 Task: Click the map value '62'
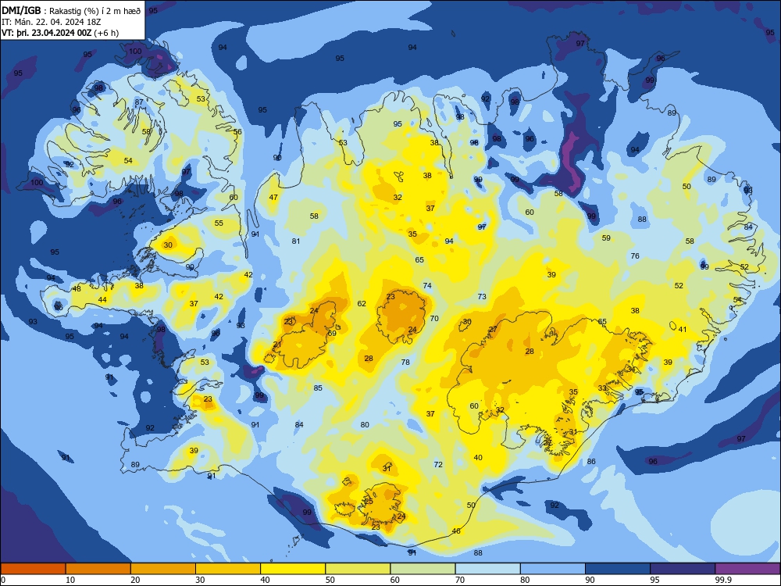point(362,303)
